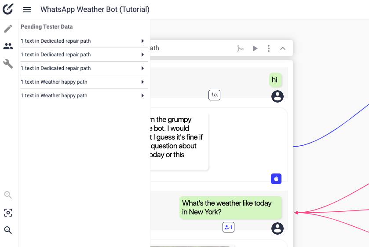
Task: Open third '1 text in Dedicated repair path'
Action: tap(84, 68)
